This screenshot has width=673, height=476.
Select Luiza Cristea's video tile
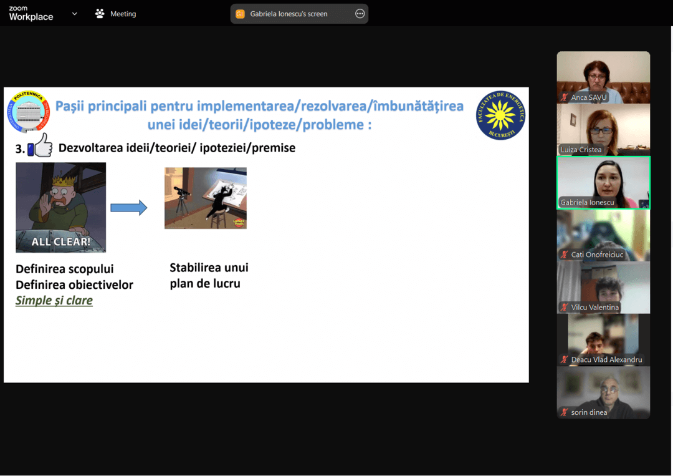[603, 128]
